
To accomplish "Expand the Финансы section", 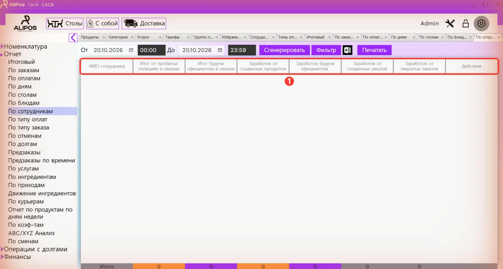I will tap(2, 257).
